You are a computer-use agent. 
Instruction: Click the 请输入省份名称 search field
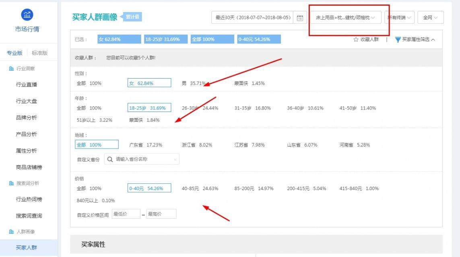pyautogui.click(x=142, y=159)
